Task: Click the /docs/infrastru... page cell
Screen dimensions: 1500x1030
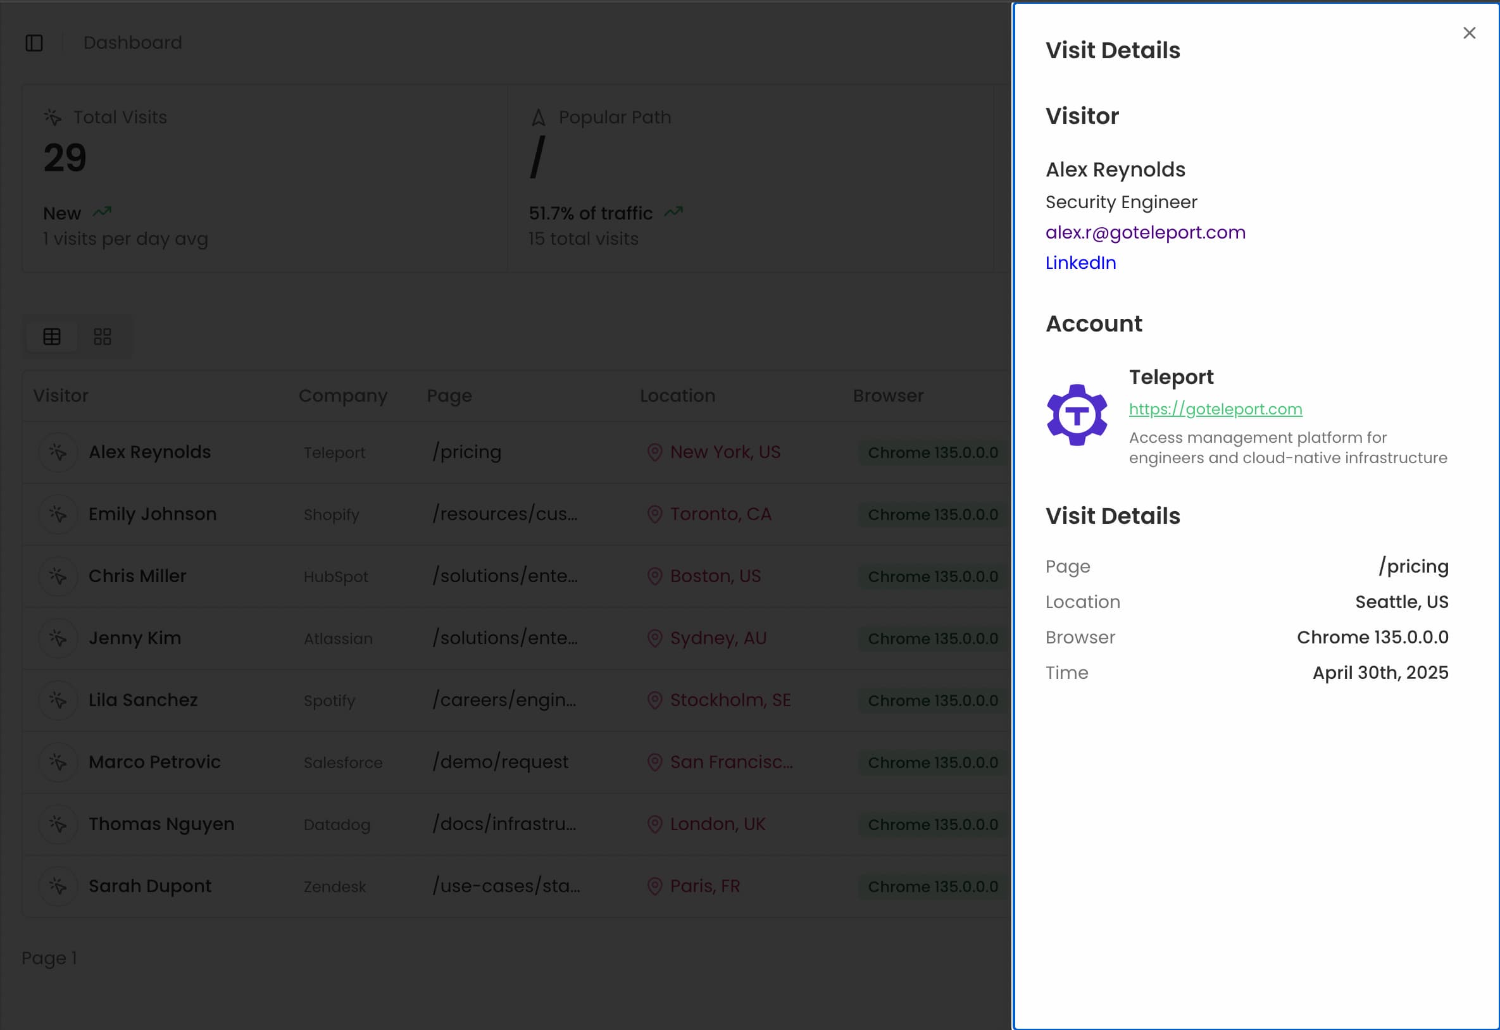Action: click(504, 824)
